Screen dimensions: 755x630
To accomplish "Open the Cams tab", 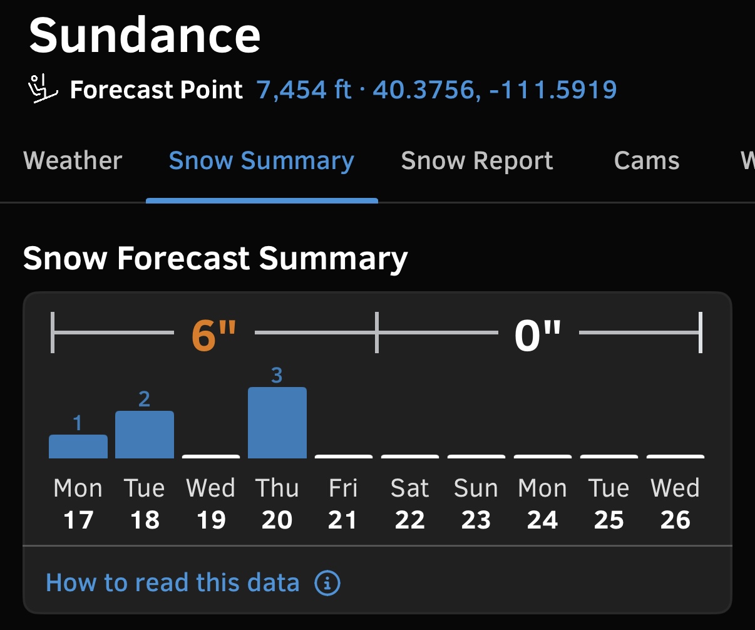I will pos(647,161).
